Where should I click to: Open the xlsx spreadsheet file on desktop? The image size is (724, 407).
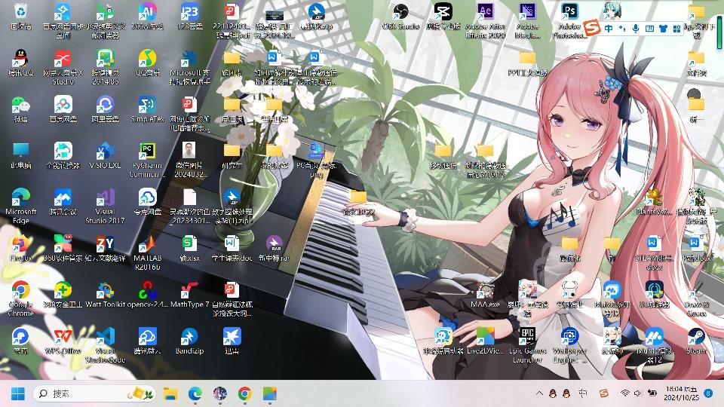(x=190, y=248)
